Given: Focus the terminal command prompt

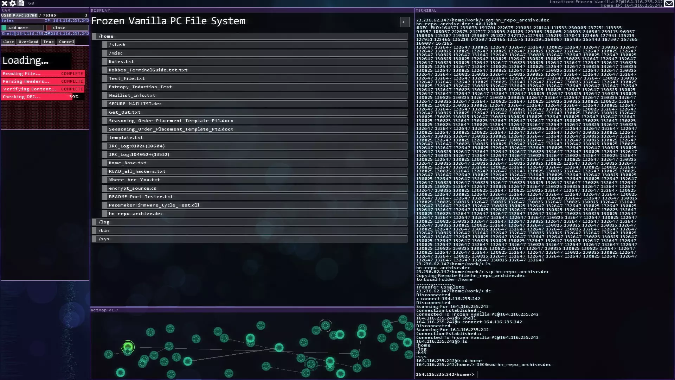Looking at the screenshot, I should pyautogui.click(x=527, y=374).
